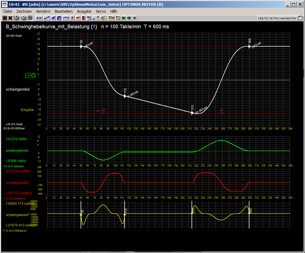
Task: Click the red-bordered black square toolbar icon
Action: point(4,18)
